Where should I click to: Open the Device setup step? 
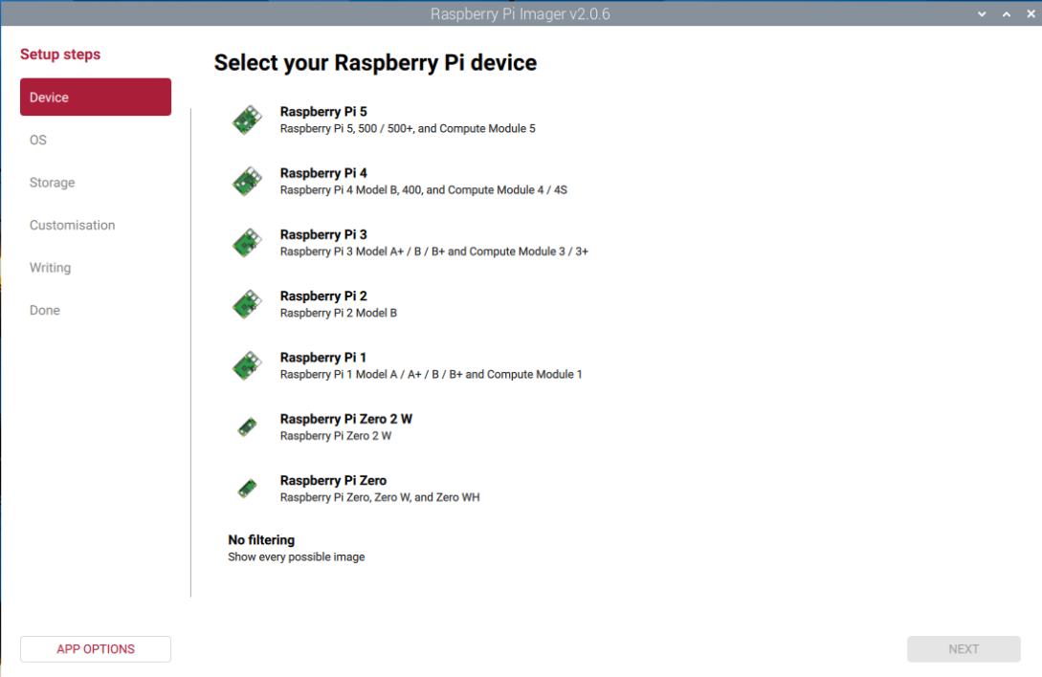(96, 97)
